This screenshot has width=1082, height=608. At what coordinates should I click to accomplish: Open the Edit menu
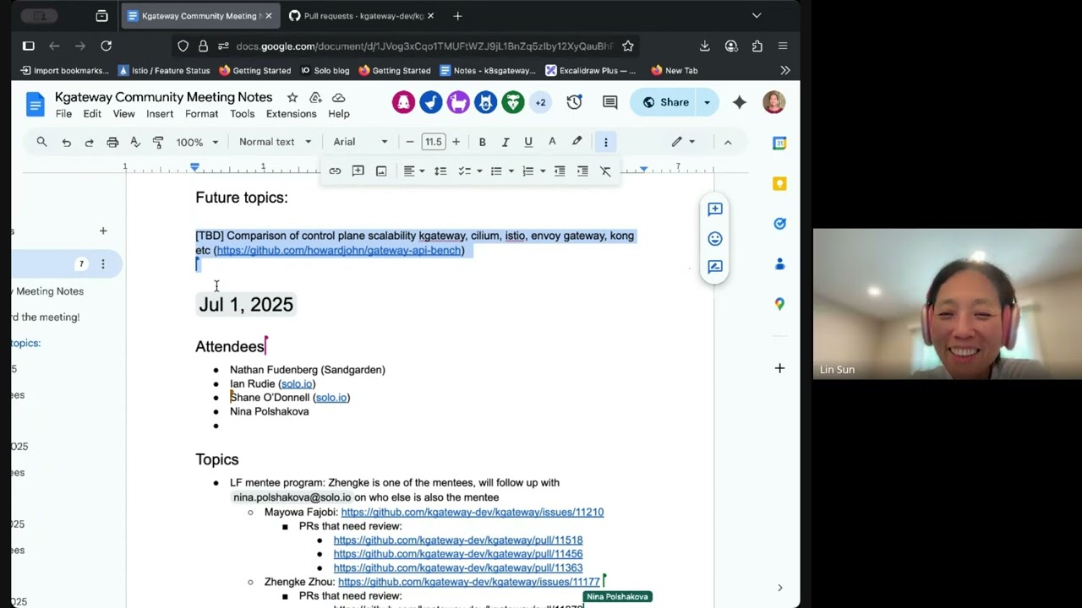click(92, 114)
